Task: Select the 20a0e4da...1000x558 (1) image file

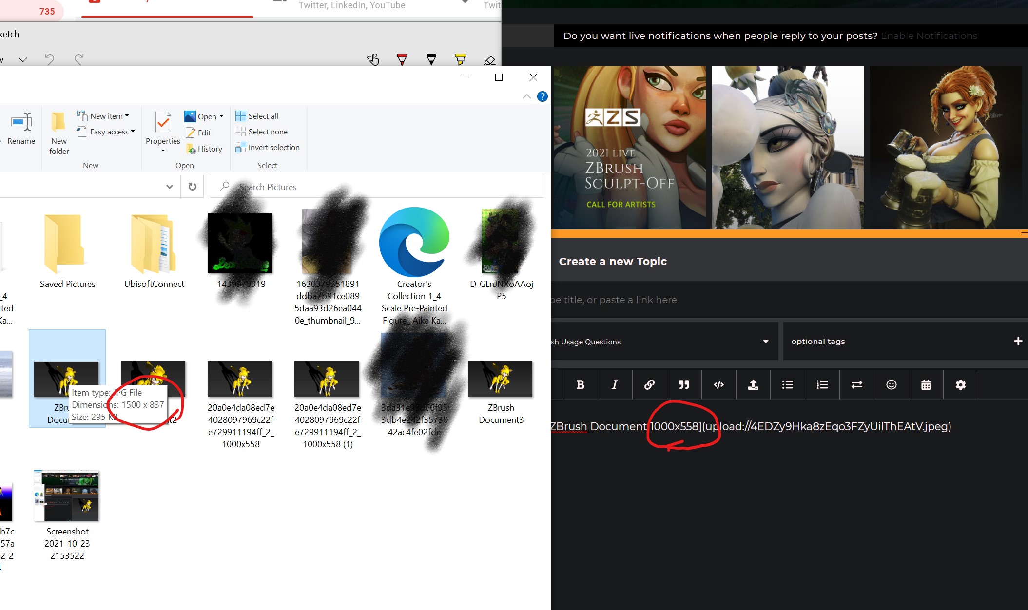Action: [x=328, y=404]
